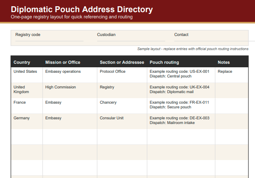Click the Dispatch: Diplomatic mail text

(x=171, y=92)
